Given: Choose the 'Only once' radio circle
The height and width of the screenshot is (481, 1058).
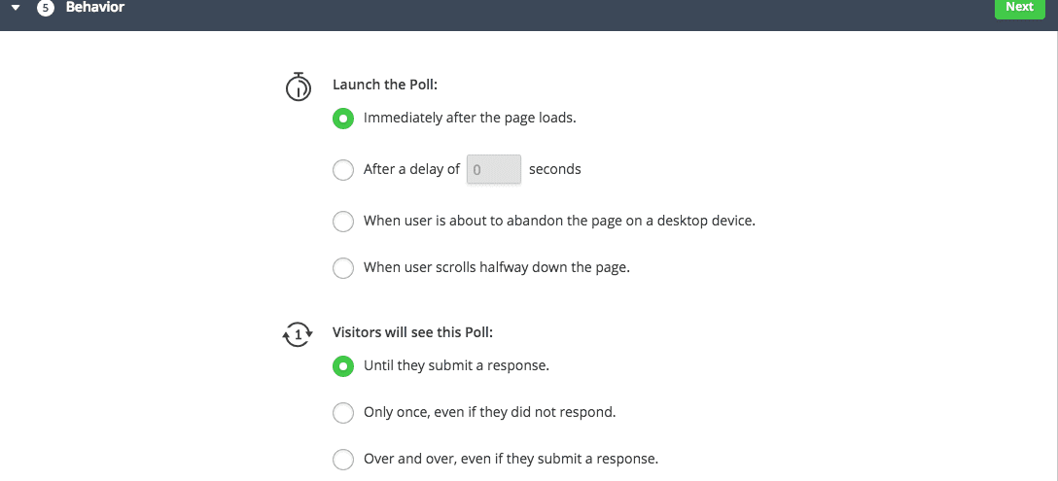Looking at the screenshot, I should (x=343, y=413).
